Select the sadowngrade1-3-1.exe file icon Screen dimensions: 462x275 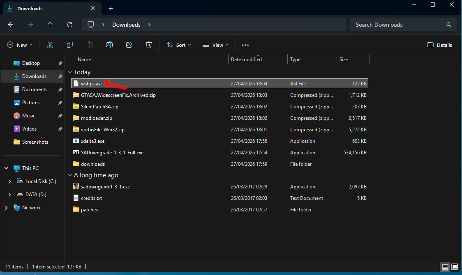pyautogui.click(x=76, y=186)
